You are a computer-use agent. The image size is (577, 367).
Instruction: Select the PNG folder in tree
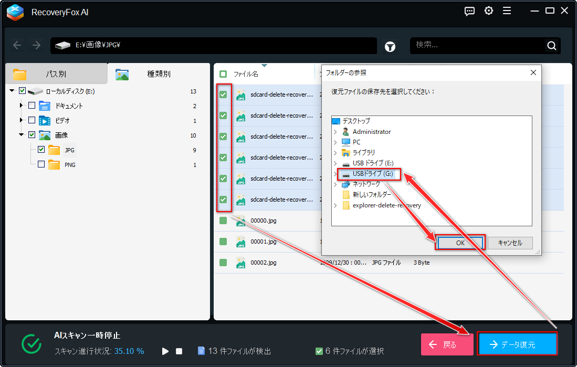70,165
